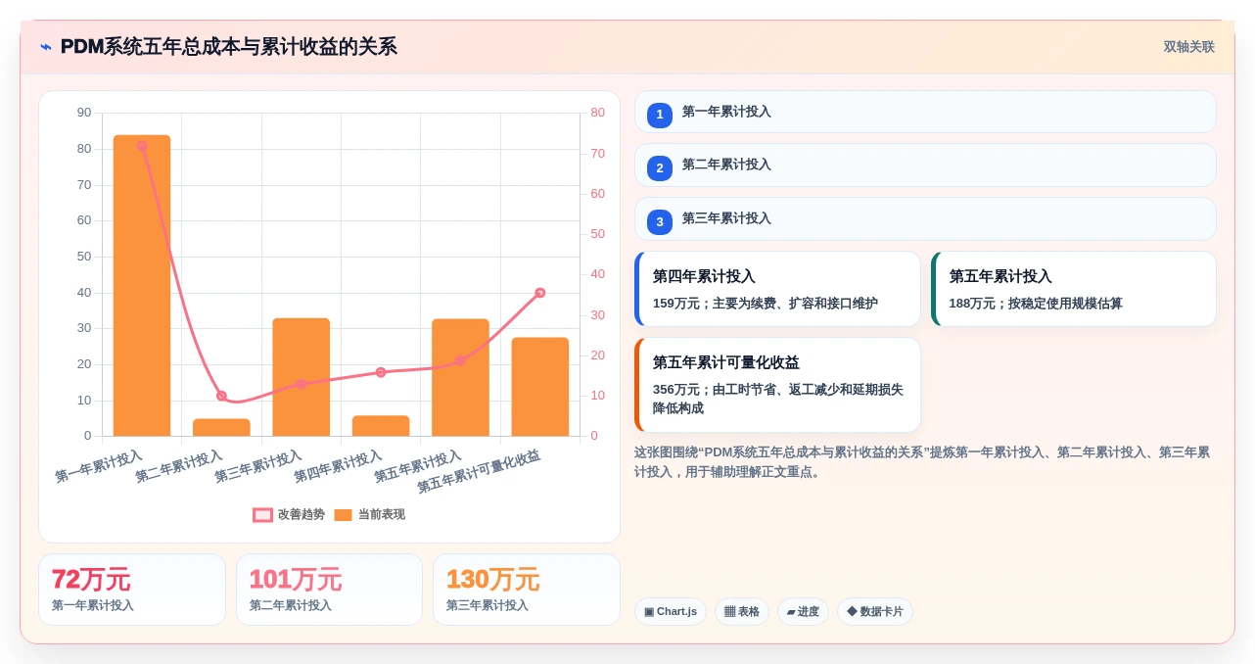Click the 130万元 stat card
This screenshot has width=1255, height=664.
point(527,590)
